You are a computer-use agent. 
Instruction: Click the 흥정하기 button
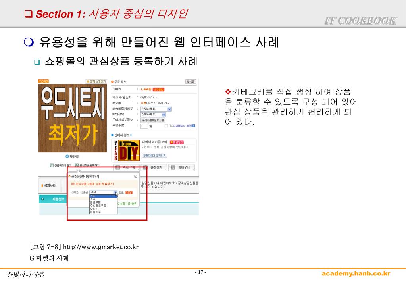154,167
